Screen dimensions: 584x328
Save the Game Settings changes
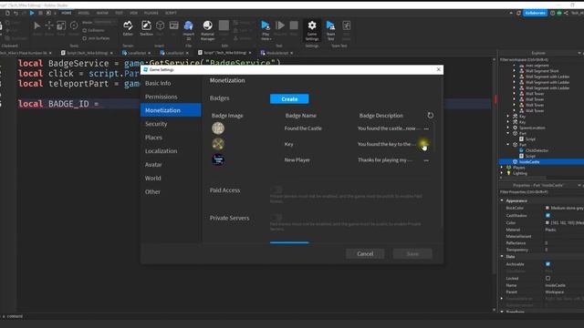tap(412, 253)
